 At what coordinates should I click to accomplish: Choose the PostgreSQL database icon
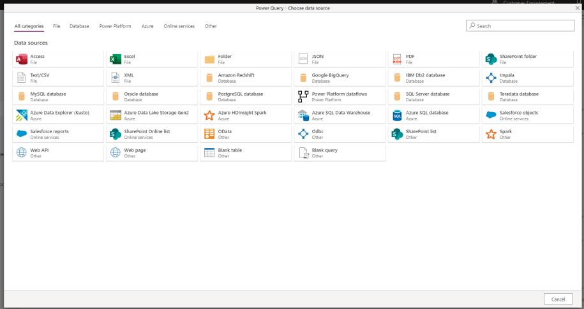click(209, 97)
